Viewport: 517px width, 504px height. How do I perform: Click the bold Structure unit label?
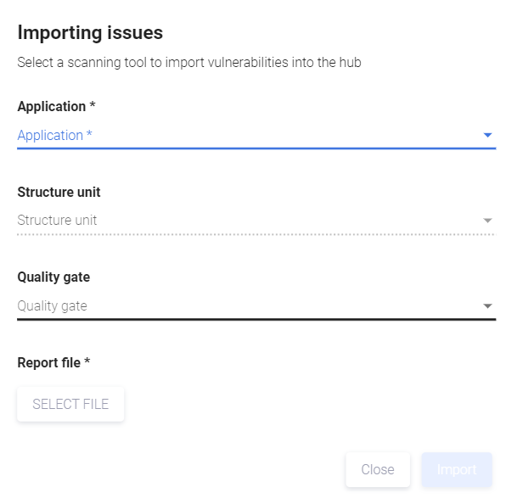[x=59, y=192]
